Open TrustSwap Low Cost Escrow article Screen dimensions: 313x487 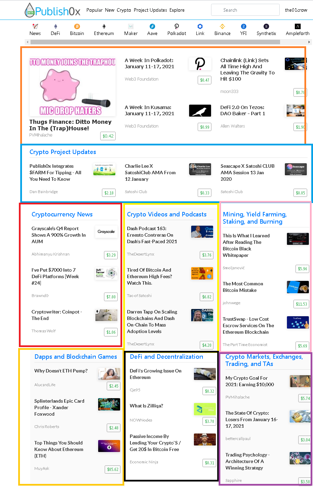[x=248, y=325]
